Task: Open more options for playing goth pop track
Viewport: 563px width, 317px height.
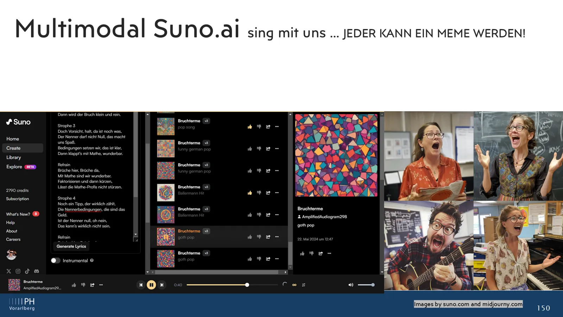Action: 277,237
